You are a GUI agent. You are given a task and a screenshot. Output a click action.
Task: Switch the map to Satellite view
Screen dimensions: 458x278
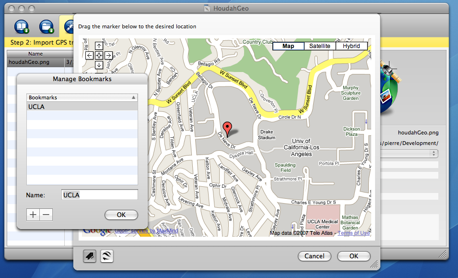(x=320, y=46)
